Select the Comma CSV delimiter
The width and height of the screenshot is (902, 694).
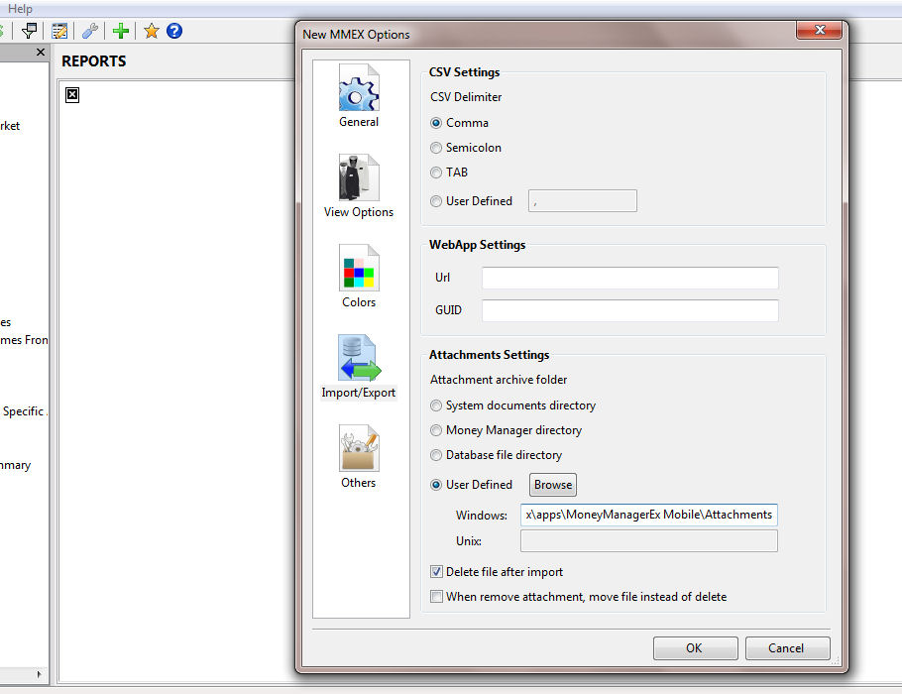(x=460, y=123)
